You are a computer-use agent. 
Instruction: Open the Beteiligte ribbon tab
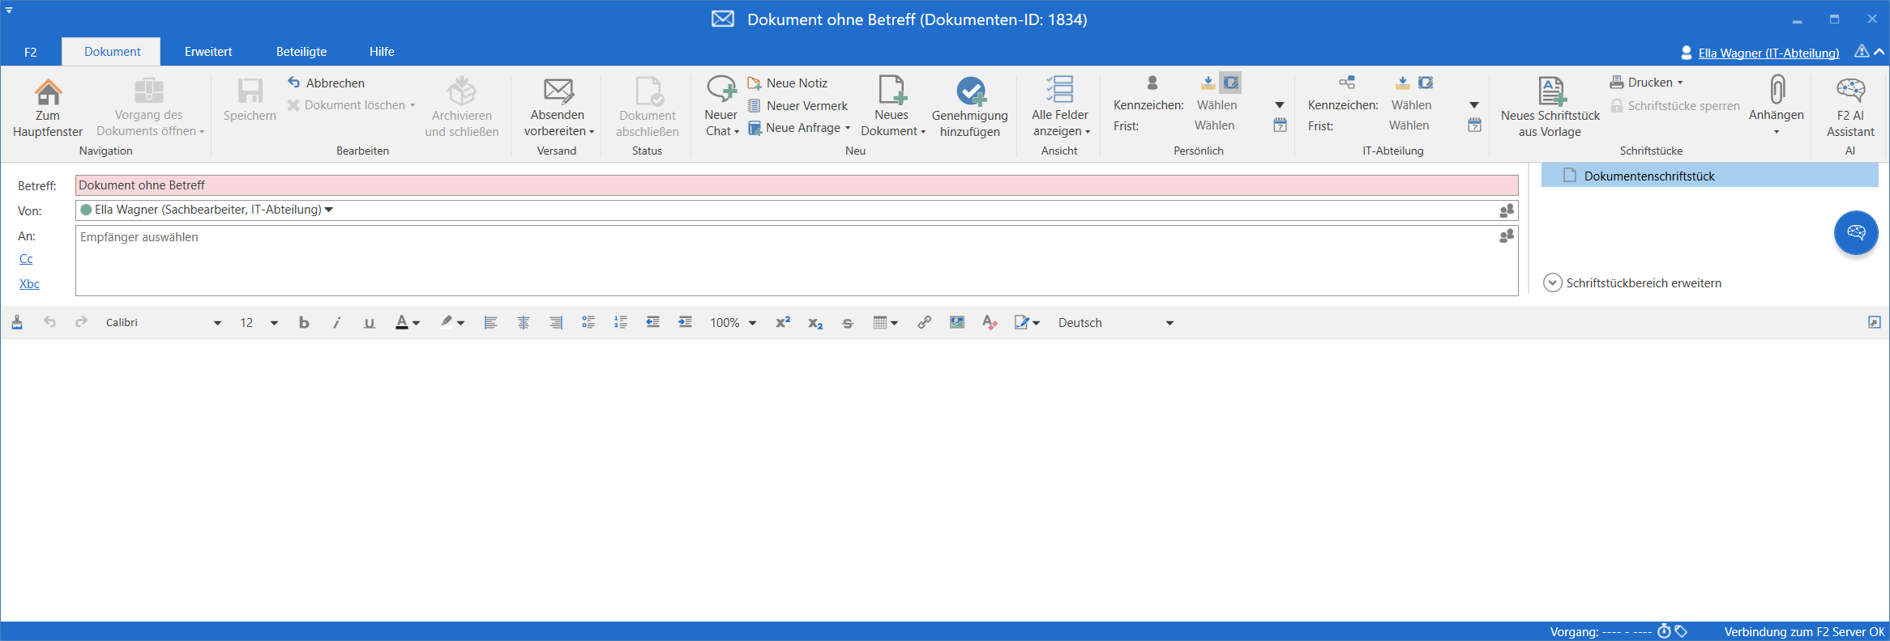(301, 52)
